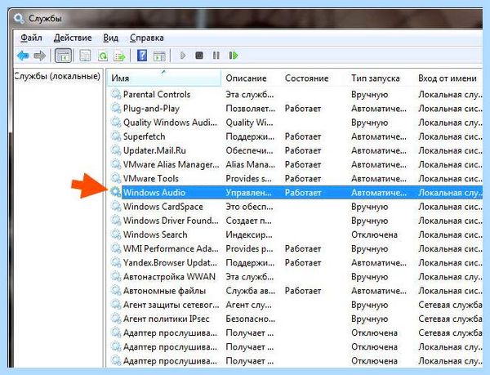
Task: Click the Refresh toolbar icon
Action: pyautogui.click(x=103, y=56)
